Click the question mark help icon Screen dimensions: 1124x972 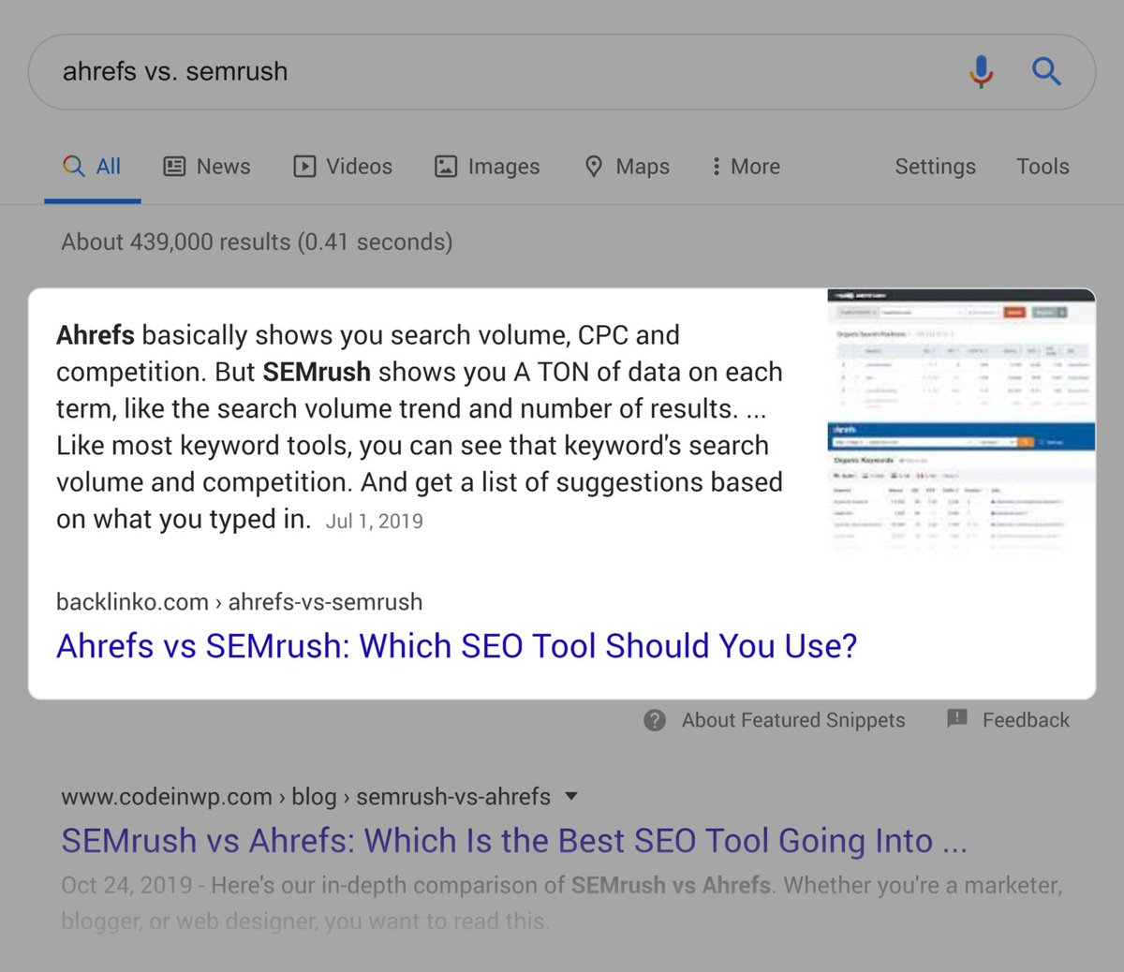click(655, 720)
